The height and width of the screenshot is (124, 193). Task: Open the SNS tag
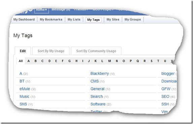pyautogui.click(x=23, y=104)
